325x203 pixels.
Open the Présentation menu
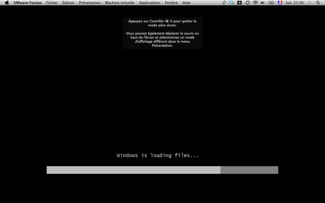tap(89, 3)
